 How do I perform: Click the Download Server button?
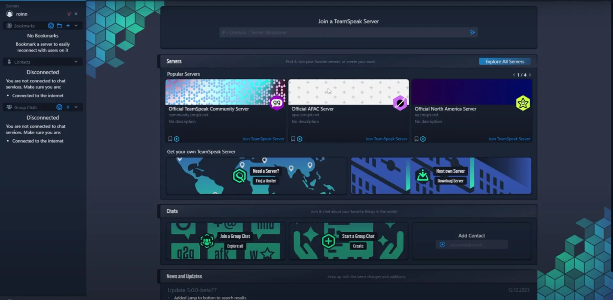(x=450, y=181)
